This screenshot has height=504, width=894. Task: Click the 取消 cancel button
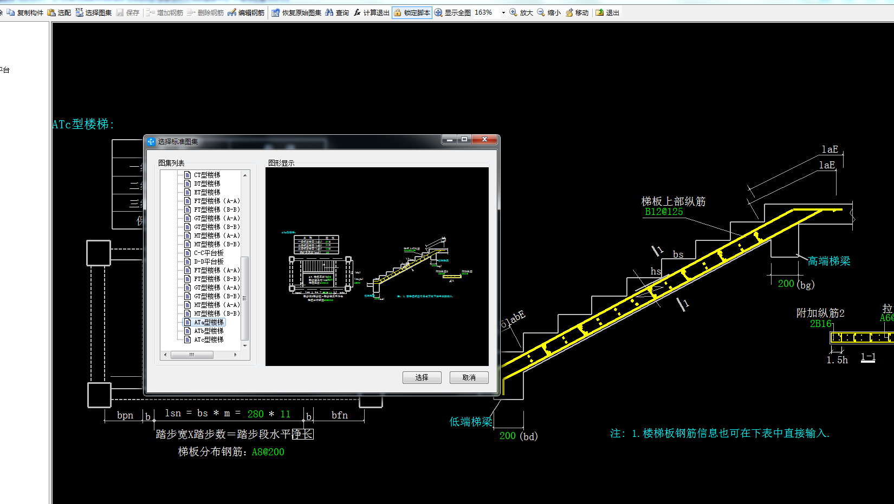(469, 377)
